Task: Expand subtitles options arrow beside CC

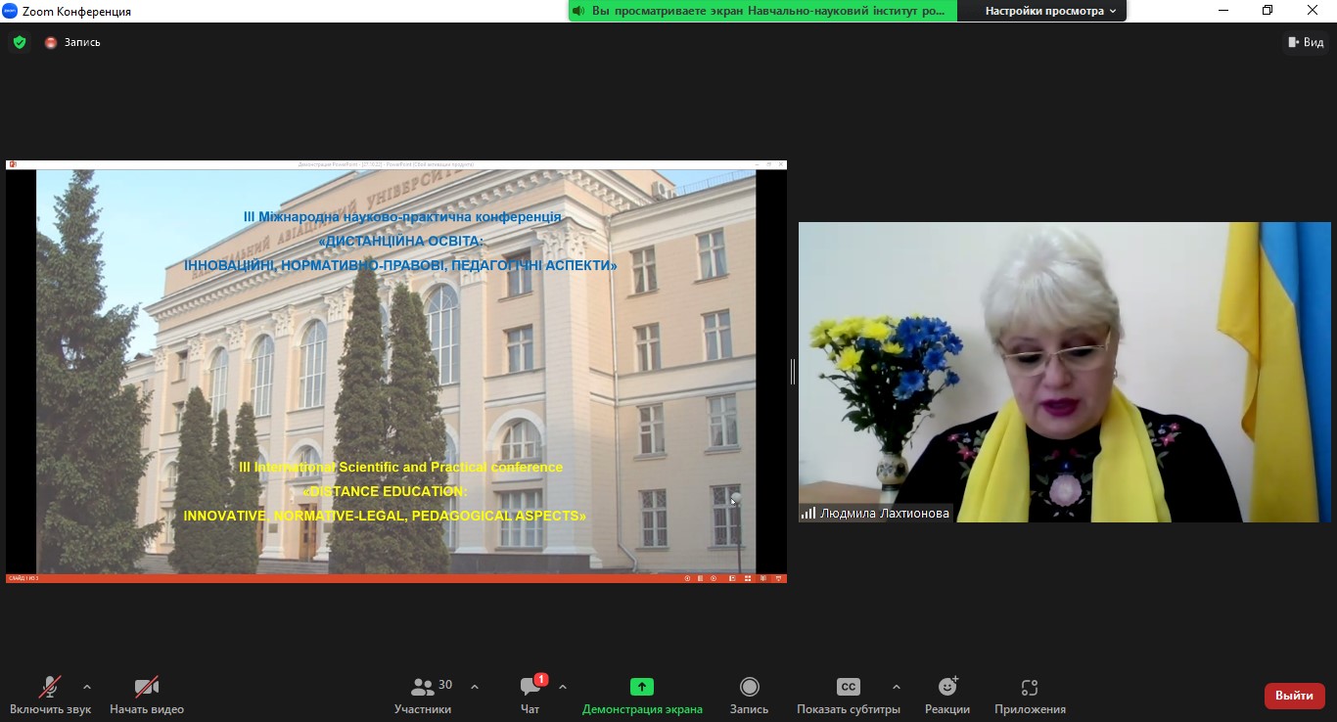Action: tap(896, 687)
